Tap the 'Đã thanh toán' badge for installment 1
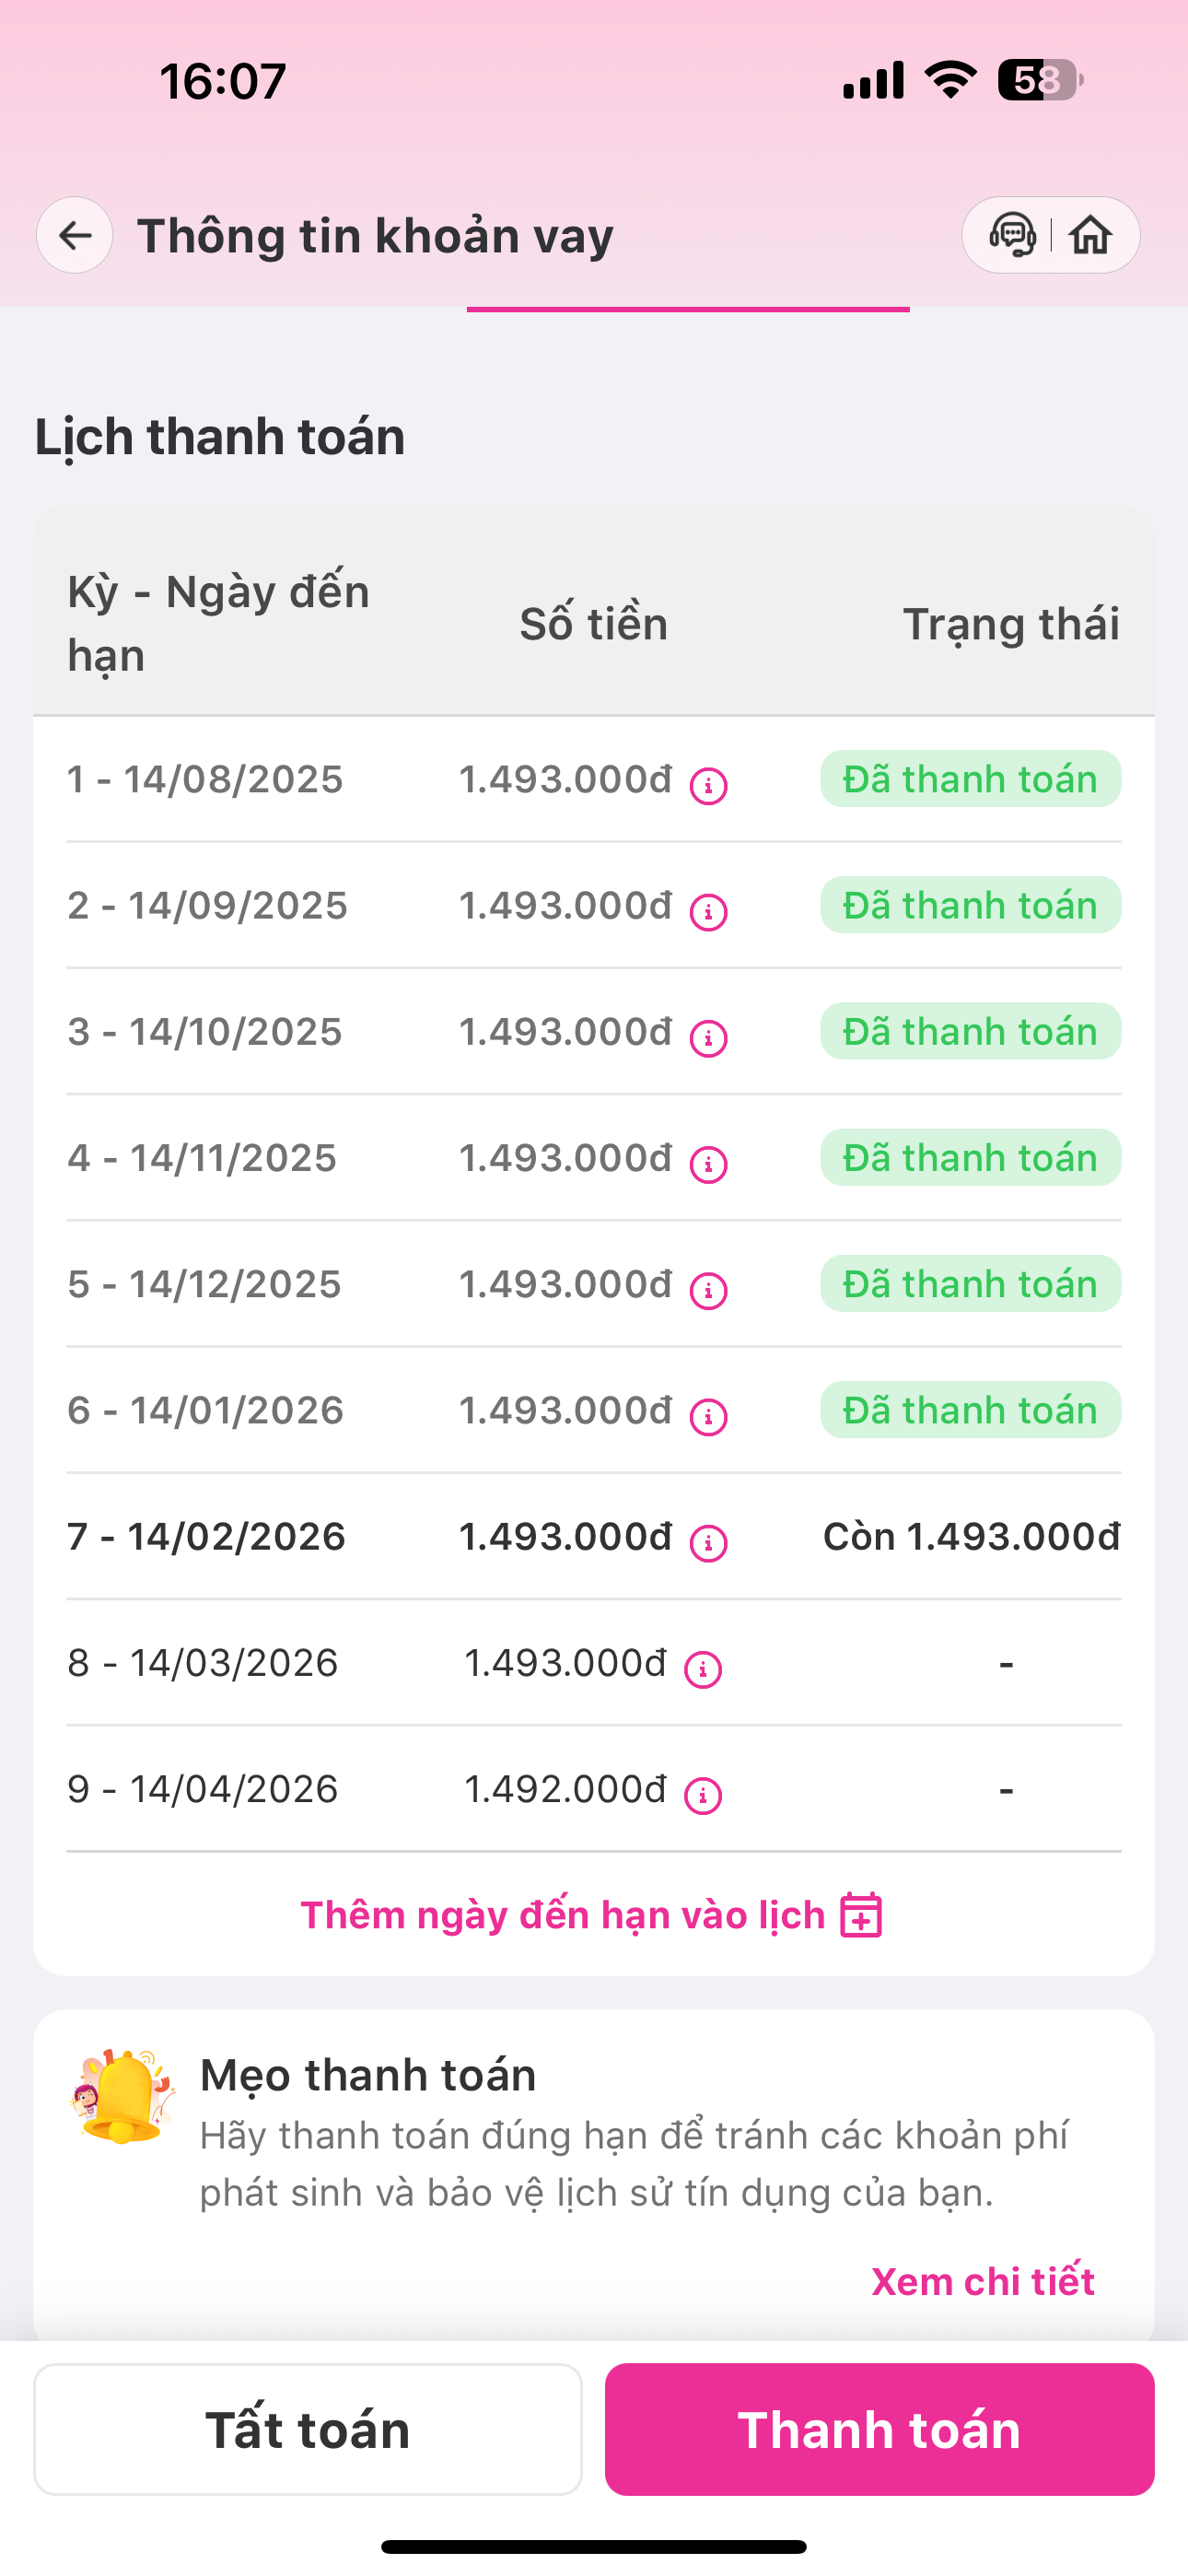Screen dimensions: 1188x2576 click(970, 779)
